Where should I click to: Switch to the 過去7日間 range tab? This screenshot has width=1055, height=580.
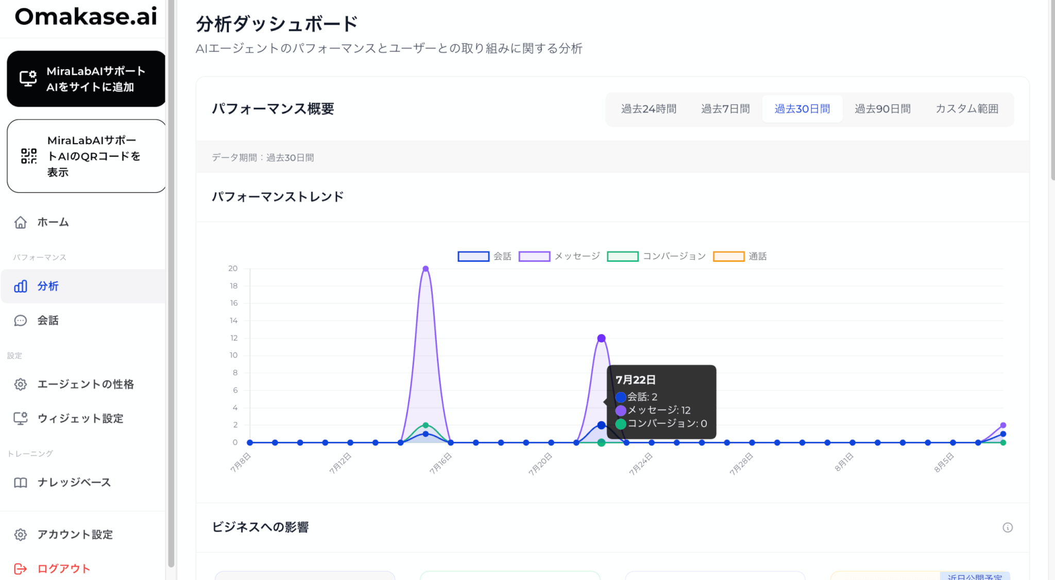coord(725,109)
